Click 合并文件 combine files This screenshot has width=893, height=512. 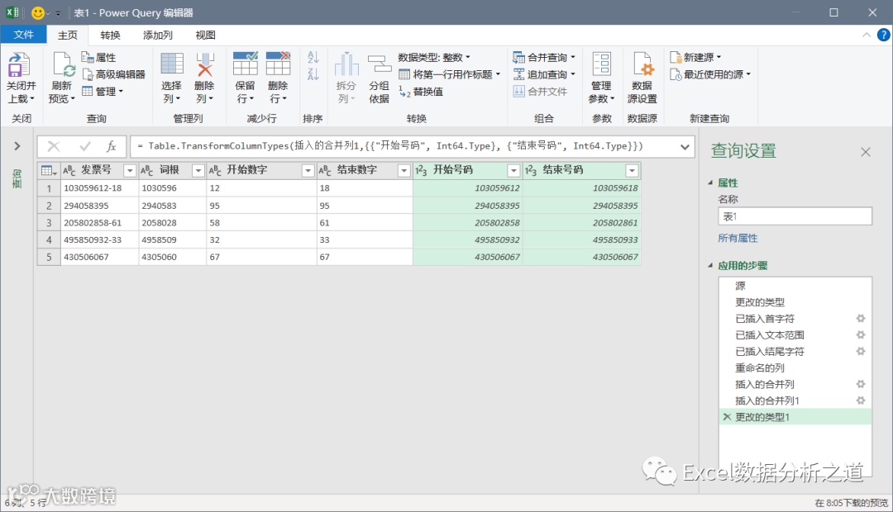tap(540, 92)
